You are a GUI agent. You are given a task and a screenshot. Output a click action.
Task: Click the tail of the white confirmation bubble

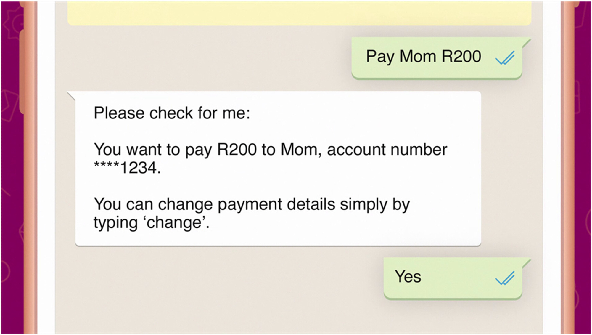point(71,95)
